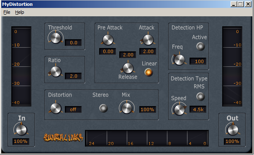Click the In gain knob

(21, 130)
